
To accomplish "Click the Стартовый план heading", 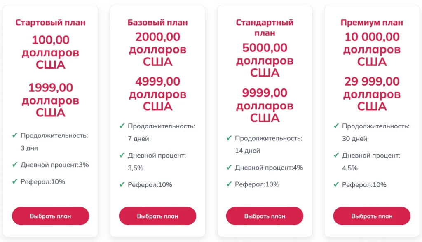I will (x=50, y=23).
